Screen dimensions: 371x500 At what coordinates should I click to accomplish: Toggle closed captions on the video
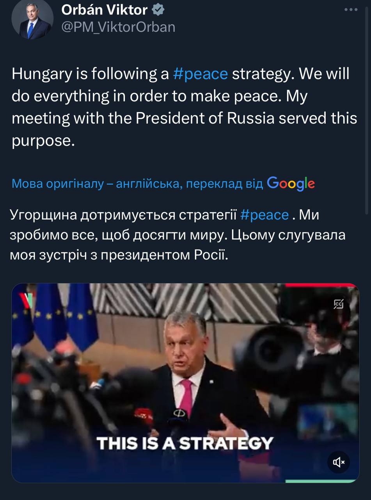tap(339, 304)
